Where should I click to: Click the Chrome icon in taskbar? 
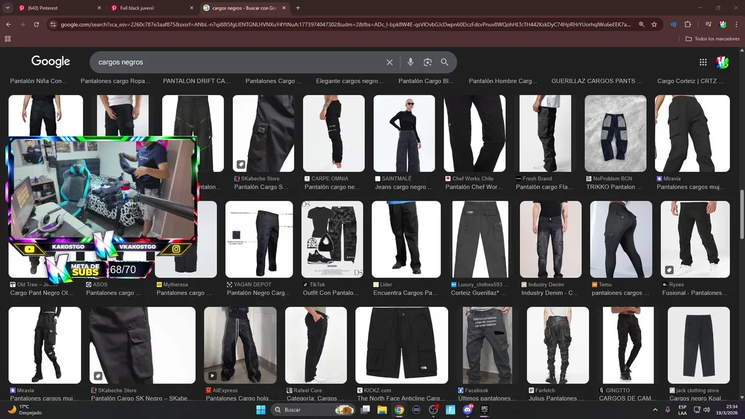tap(399, 410)
